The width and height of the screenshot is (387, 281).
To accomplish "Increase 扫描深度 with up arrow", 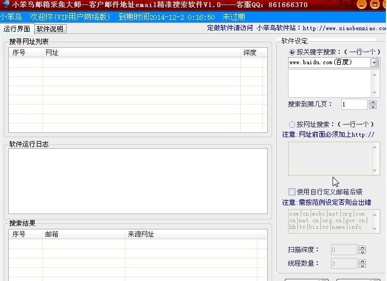I will pyautogui.click(x=362, y=248).
